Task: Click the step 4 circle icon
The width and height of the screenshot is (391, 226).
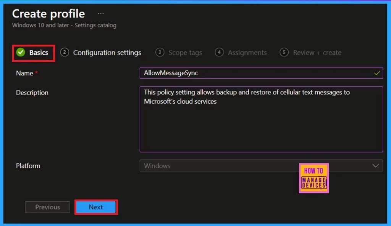Action: point(219,52)
